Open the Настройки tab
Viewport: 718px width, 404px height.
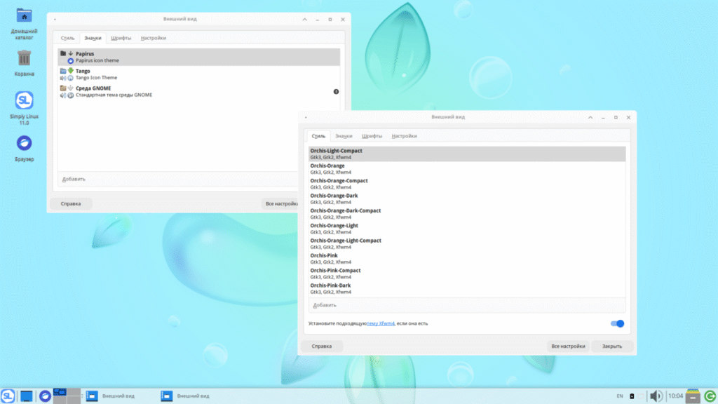pyautogui.click(x=404, y=136)
